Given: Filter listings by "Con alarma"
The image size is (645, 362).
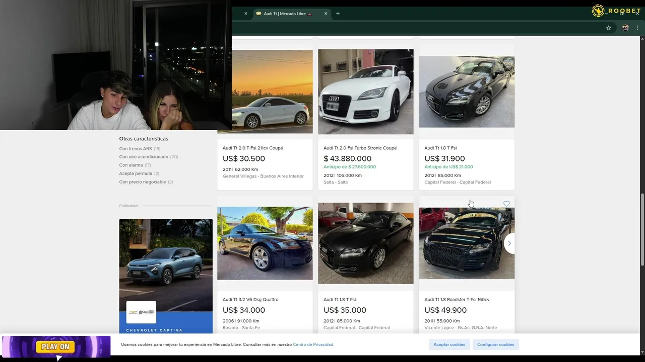Looking at the screenshot, I should pos(131,165).
